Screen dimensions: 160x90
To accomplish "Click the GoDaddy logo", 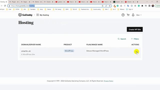I will click(25, 15).
